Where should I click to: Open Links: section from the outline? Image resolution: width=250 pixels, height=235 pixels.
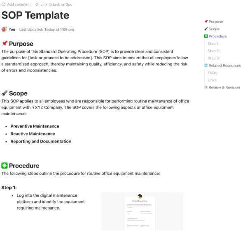pos(213,80)
